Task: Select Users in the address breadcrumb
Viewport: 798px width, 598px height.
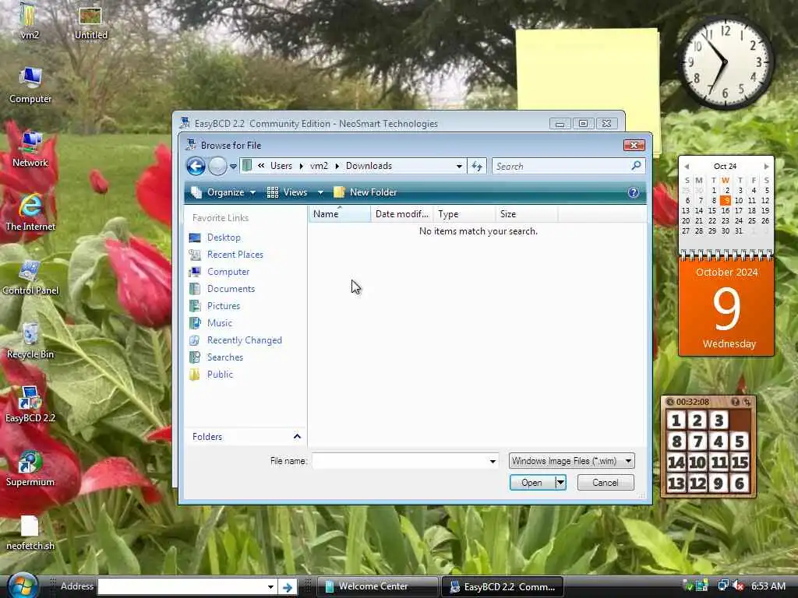Action: click(281, 166)
